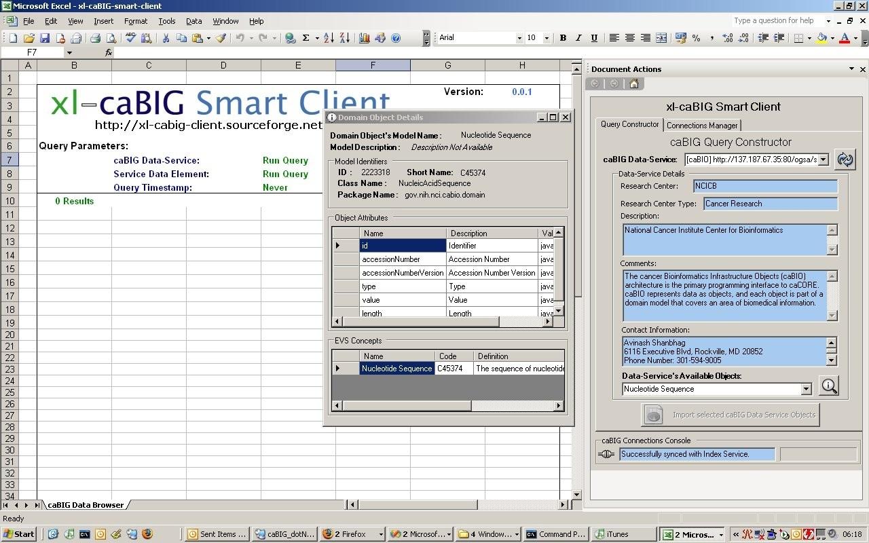Select the caBIG Data Browser sheet tab

(x=86, y=505)
